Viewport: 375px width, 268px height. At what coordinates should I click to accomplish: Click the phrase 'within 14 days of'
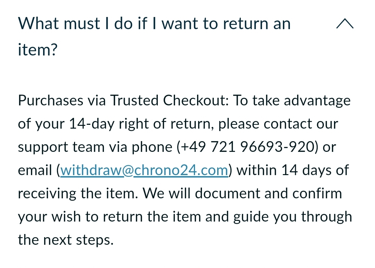pyautogui.click(x=293, y=171)
